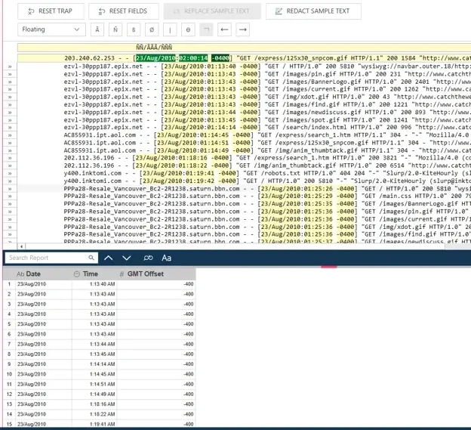
Task: Click line marker beside /images/pin.gif 01:13:43 line
Action: pos(10,74)
